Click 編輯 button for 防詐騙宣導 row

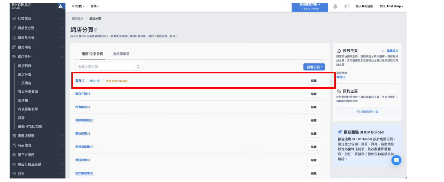(314, 173)
